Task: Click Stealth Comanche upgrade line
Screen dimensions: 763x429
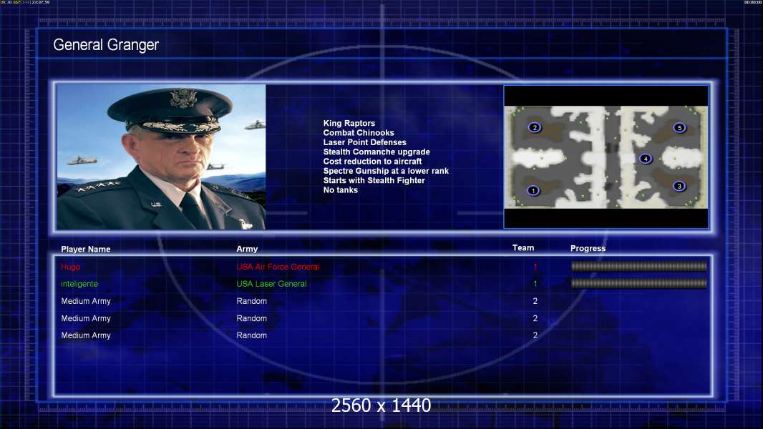Action: click(x=376, y=152)
